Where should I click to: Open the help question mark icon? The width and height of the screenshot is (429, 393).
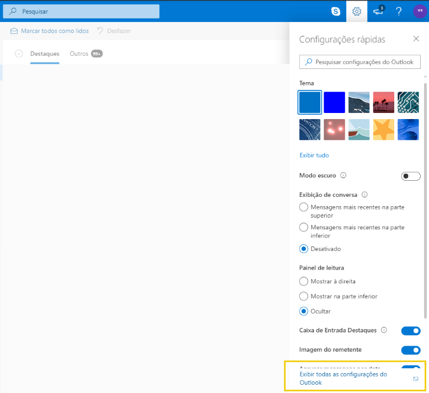click(x=399, y=12)
